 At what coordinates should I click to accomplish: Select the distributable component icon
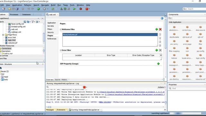(x=174, y=34)
